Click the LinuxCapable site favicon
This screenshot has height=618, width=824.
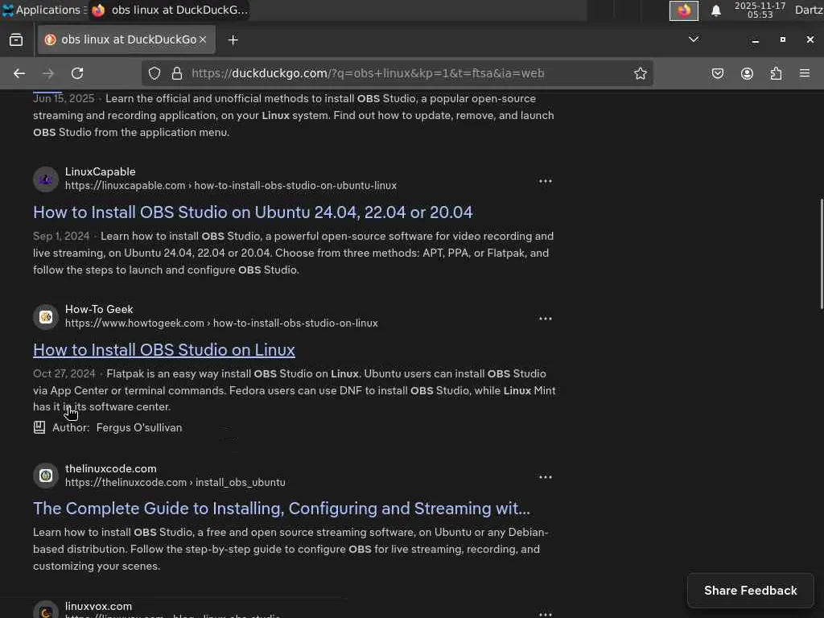click(46, 179)
